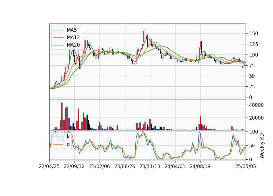The width and height of the screenshot is (273, 196).
Task: Click the d legend label in KD panel
Action: [x=68, y=144]
